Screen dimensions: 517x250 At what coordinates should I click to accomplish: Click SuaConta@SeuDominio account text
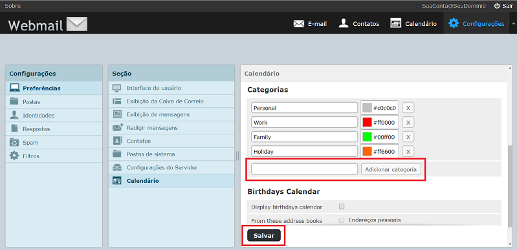tap(454, 6)
